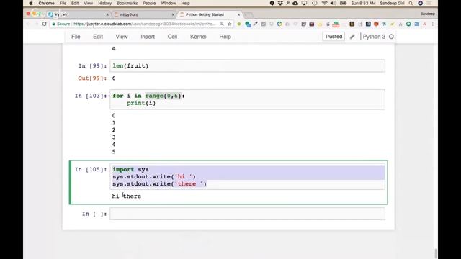This screenshot has height=259, width=461.
Task: Click zoom magnifier icon in address bar
Action: (222, 24)
